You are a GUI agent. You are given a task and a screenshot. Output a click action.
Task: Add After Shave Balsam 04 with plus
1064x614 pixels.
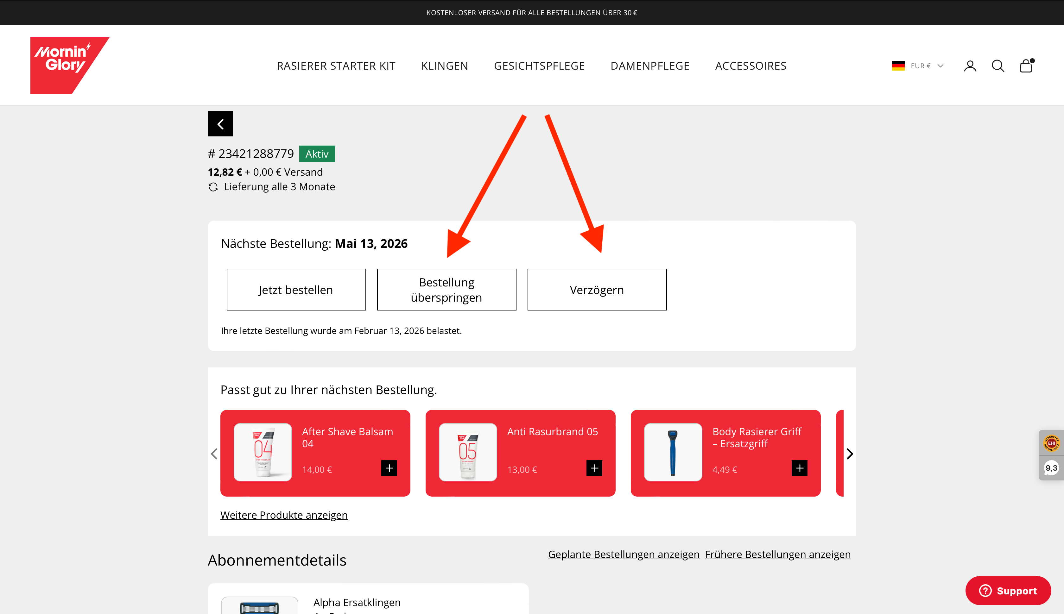click(x=389, y=468)
